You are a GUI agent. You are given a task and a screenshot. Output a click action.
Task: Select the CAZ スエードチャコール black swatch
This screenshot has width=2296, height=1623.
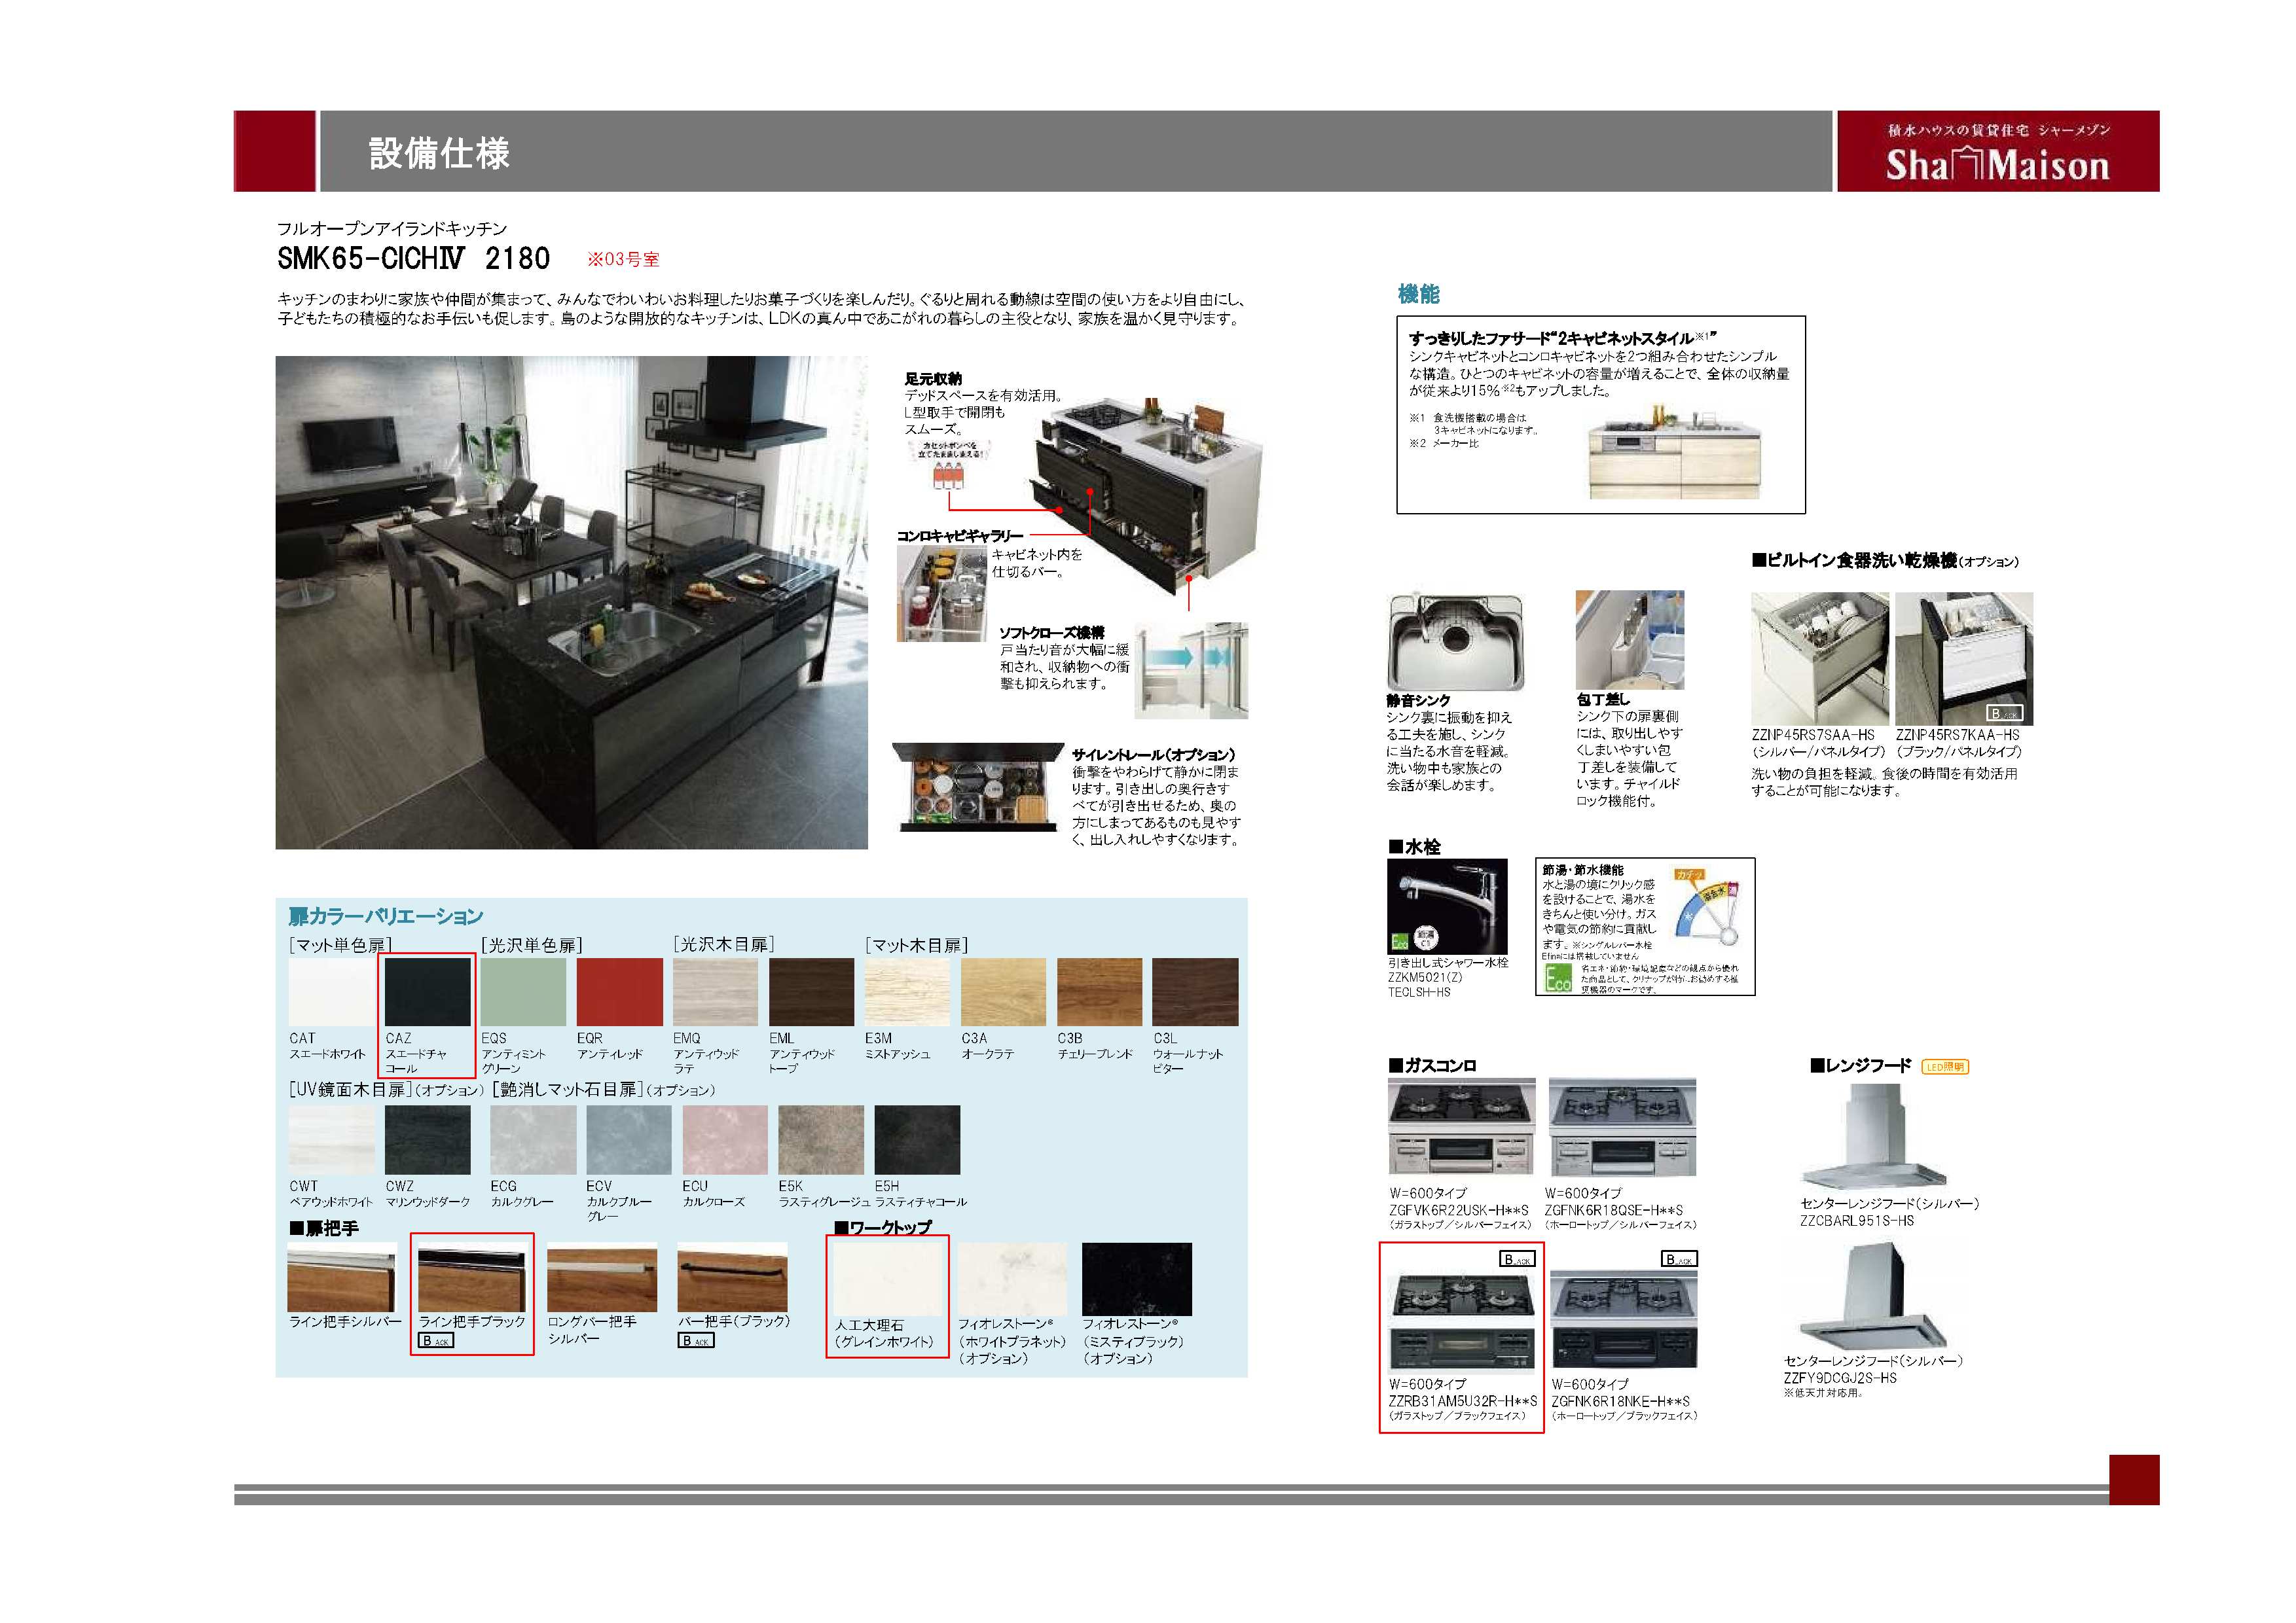click(x=427, y=991)
